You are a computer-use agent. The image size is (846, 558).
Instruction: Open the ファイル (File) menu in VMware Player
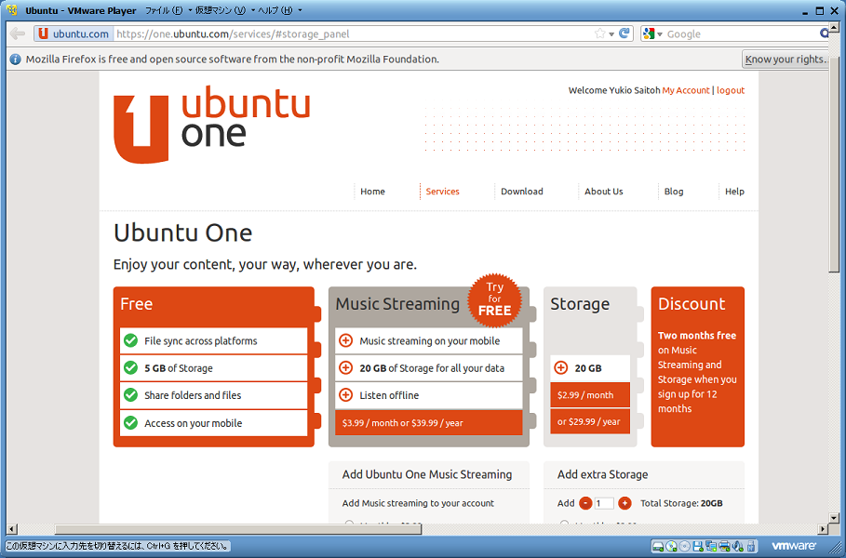click(164, 10)
